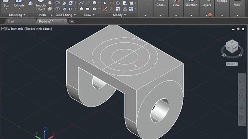This screenshot has width=248, height=139.
Task: Switch to the Drawing1* tab
Action: (x=46, y=22)
